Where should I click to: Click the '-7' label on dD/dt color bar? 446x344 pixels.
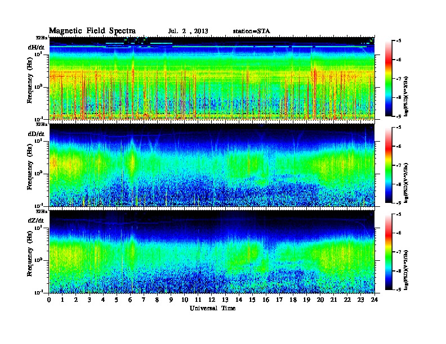tap(398, 165)
